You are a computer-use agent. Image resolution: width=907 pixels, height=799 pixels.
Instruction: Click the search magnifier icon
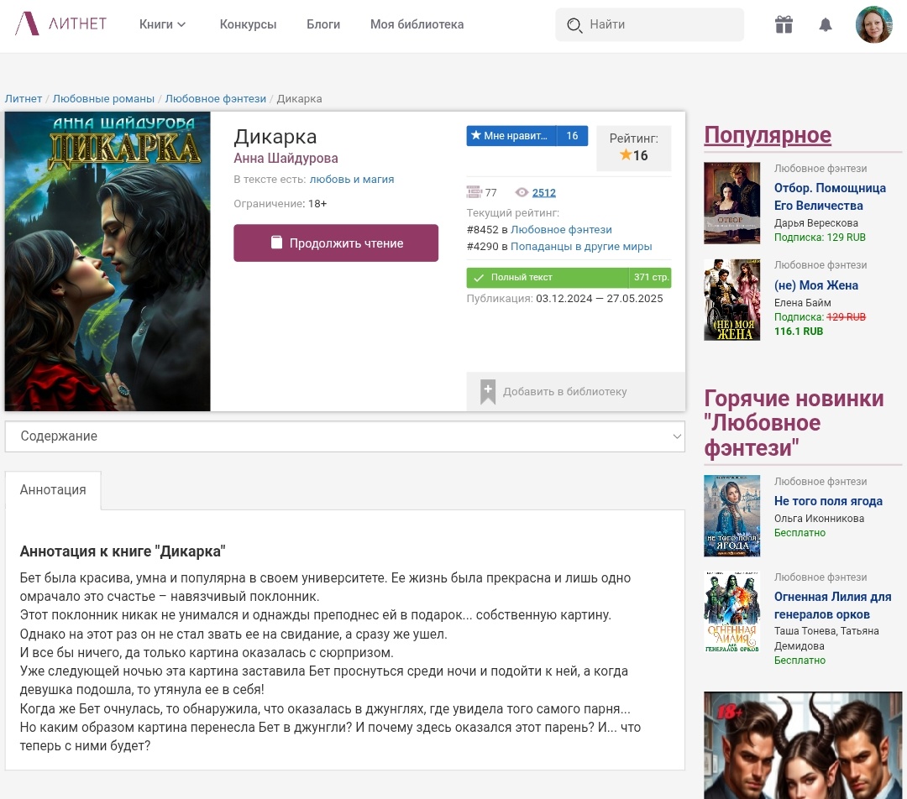pyautogui.click(x=574, y=25)
